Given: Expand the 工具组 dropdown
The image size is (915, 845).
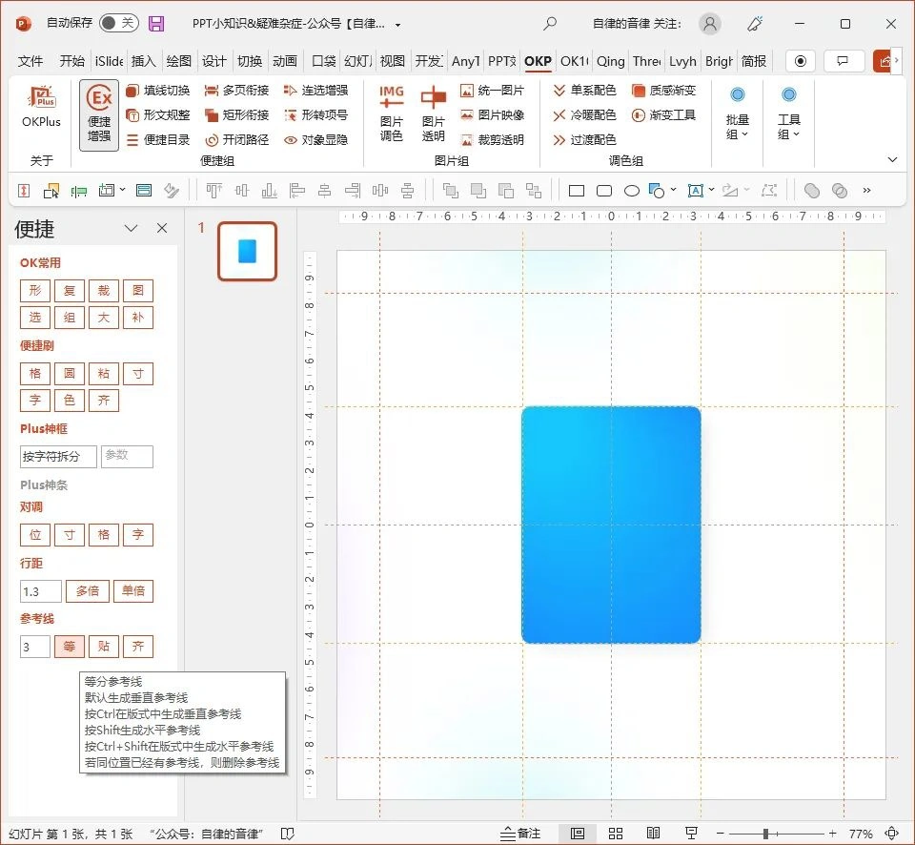Looking at the screenshot, I should click(788, 114).
